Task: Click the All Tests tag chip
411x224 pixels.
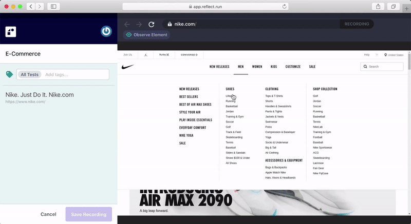Action: [x=30, y=74]
